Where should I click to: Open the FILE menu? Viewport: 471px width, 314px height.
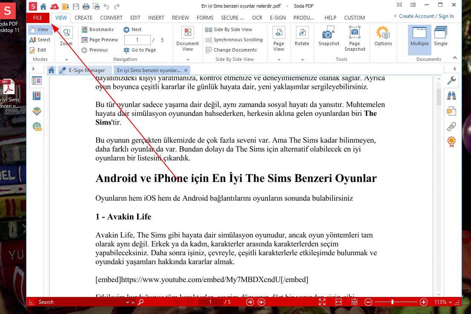[x=37, y=18]
